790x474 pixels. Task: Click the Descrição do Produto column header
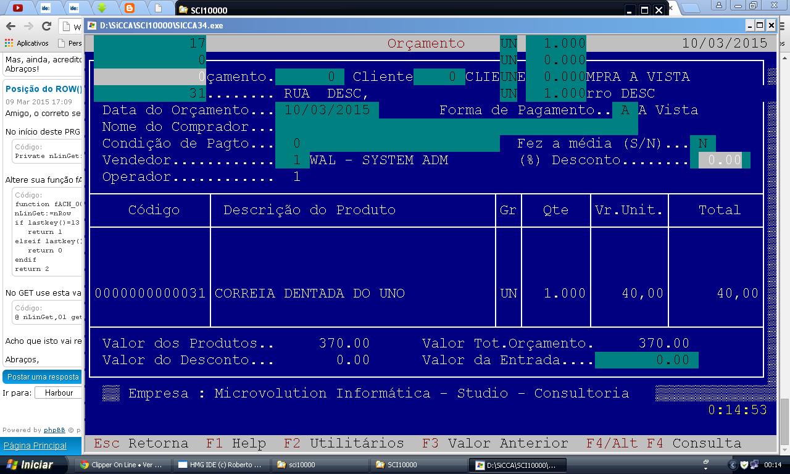tap(309, 210)
